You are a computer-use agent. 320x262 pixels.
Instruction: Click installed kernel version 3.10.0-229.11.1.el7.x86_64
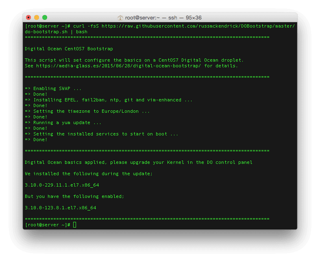click(62, 185)
